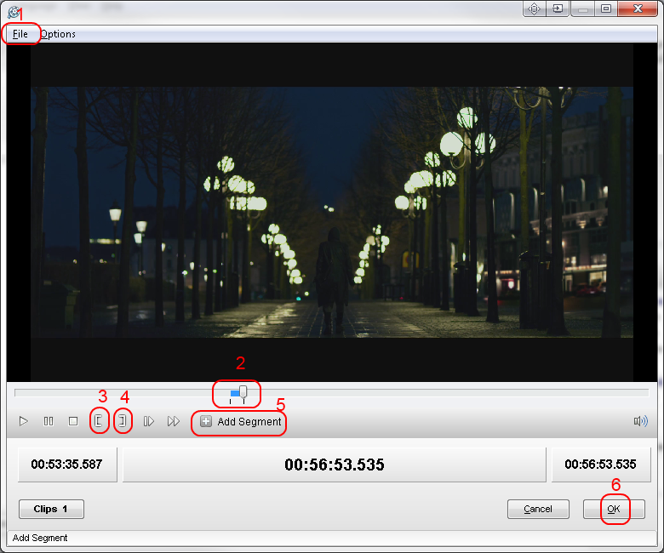Set the segment start marker bracket

[x=98, y=421]
